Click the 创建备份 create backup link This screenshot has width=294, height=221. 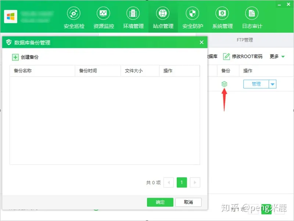pyautogui.click(x=30, y=57)
